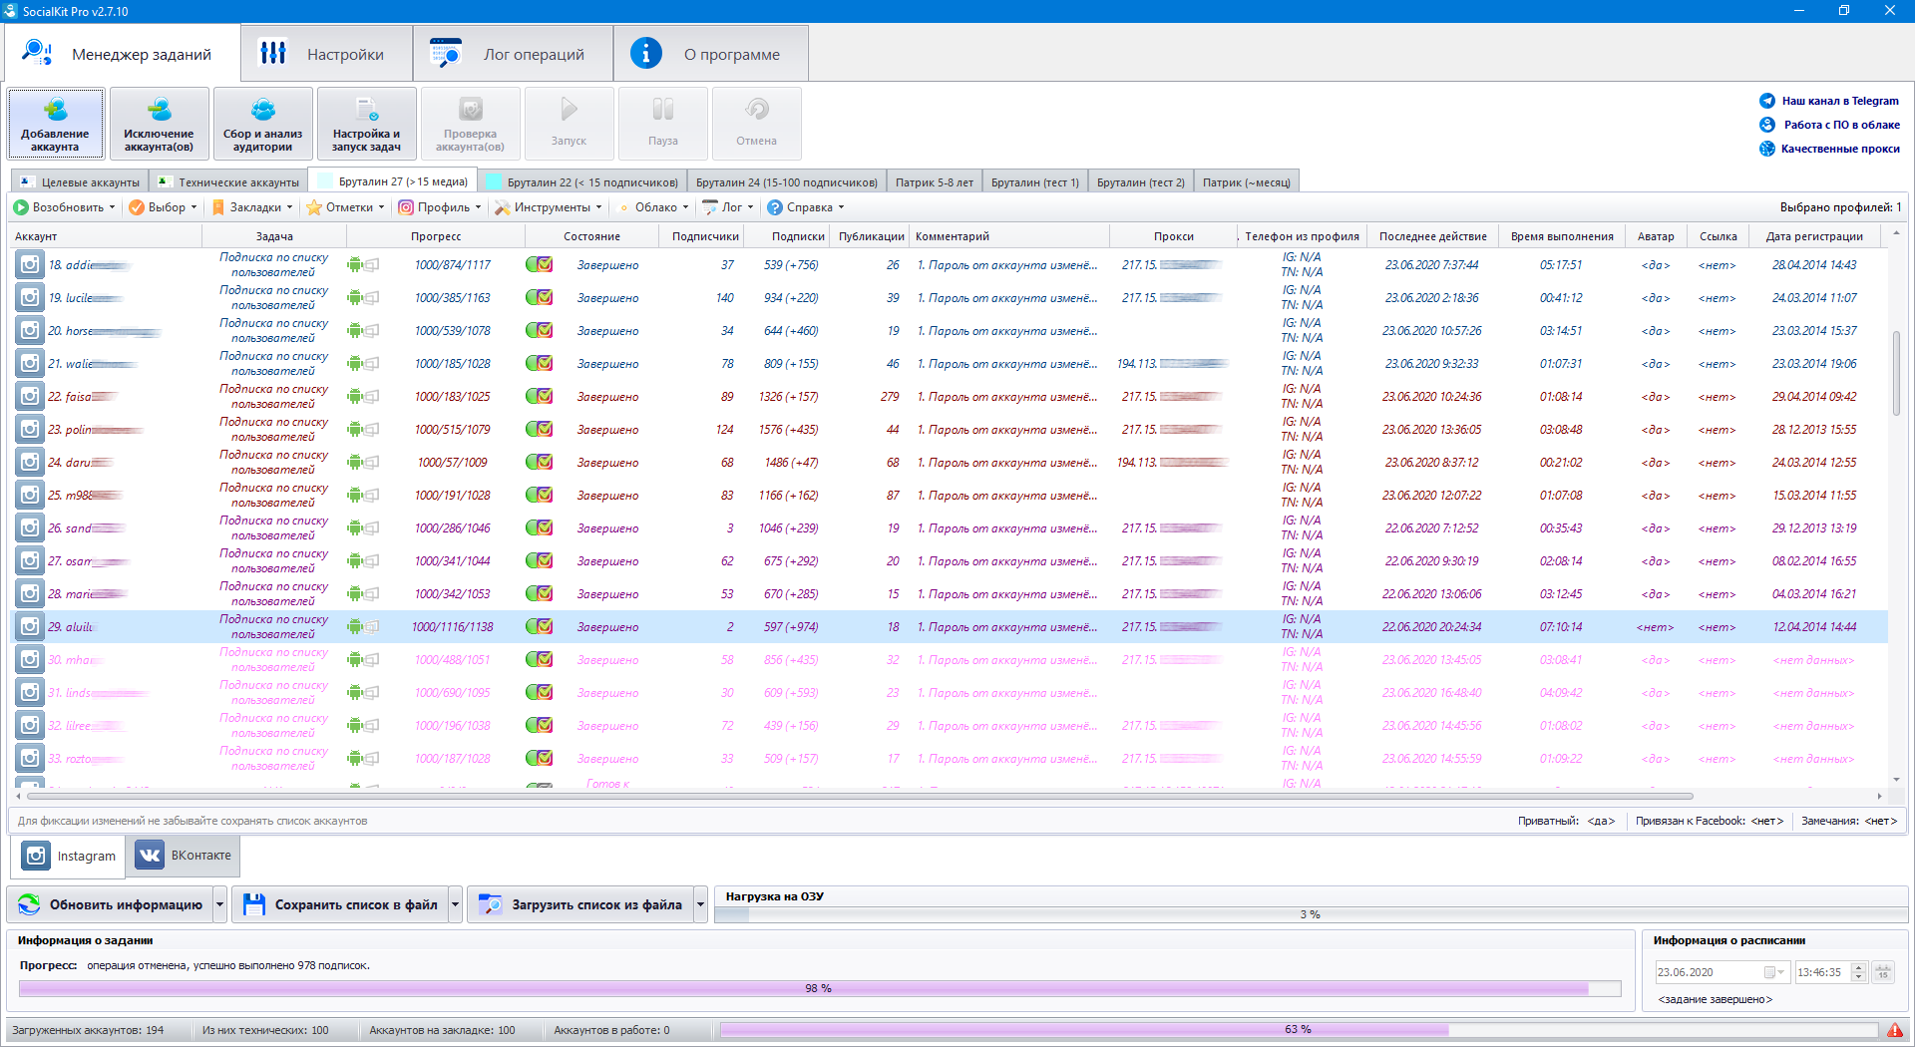Sort by the Подписчики column header
This screenshot has width=1915, height=1047.
point(704,236)
